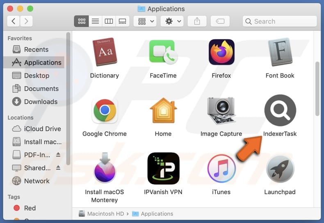Switch to gallery view
324x223 pixels.
122,21
